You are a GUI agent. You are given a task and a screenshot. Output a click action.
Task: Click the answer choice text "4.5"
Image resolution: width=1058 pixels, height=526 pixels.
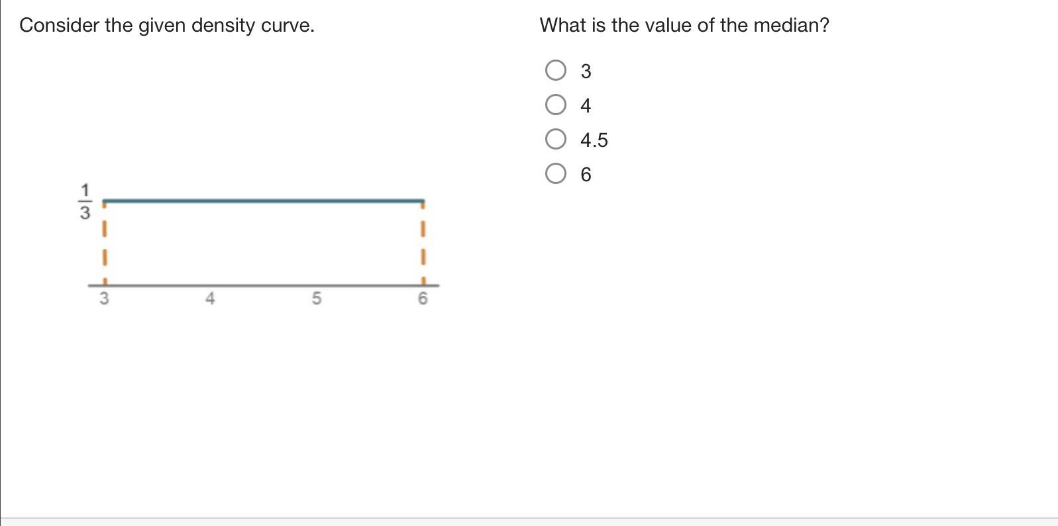(594, 140)
